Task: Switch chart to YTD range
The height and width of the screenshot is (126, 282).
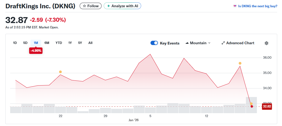Action: (59, 43)
